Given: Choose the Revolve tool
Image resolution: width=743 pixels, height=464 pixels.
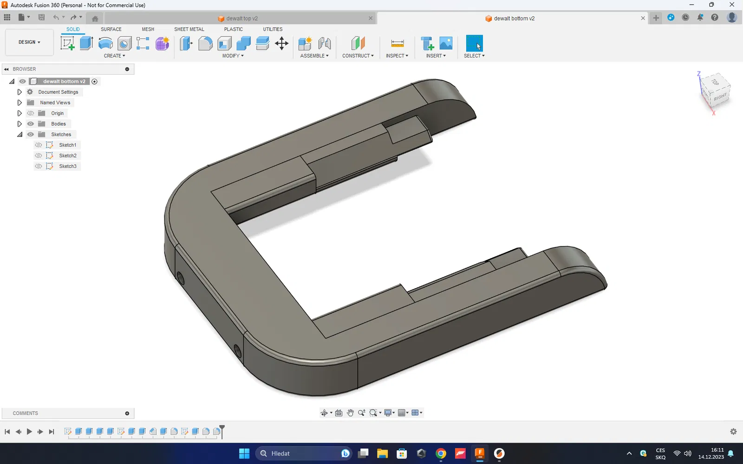Looking at the screenshot, I should click(105, 44).
